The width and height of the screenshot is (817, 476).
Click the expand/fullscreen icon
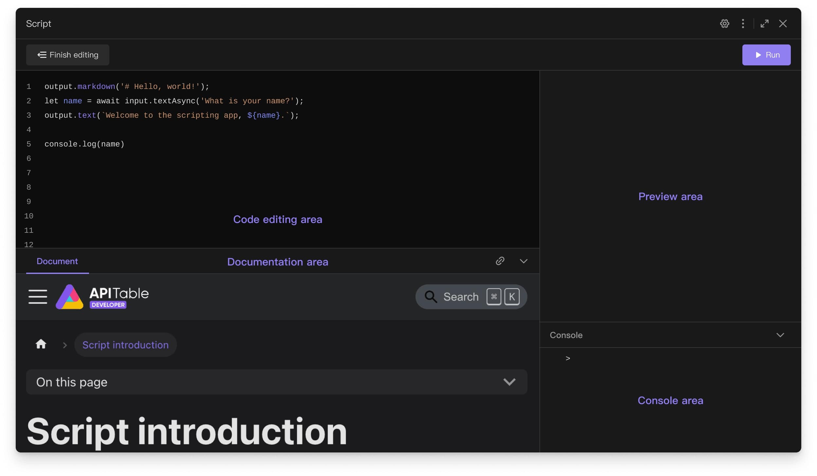pos(764,23)
